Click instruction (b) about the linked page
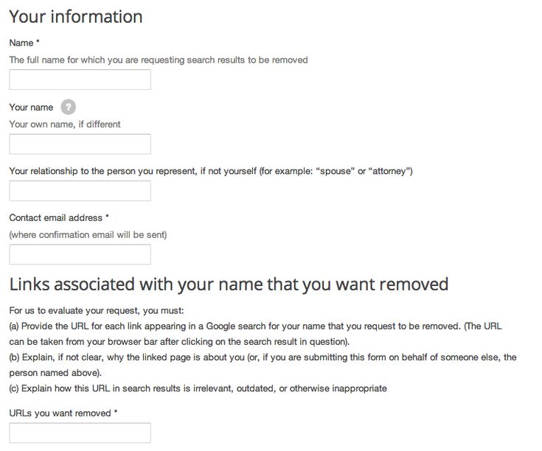Viewport: 542px width, 451px height. [x=263, y=365]
